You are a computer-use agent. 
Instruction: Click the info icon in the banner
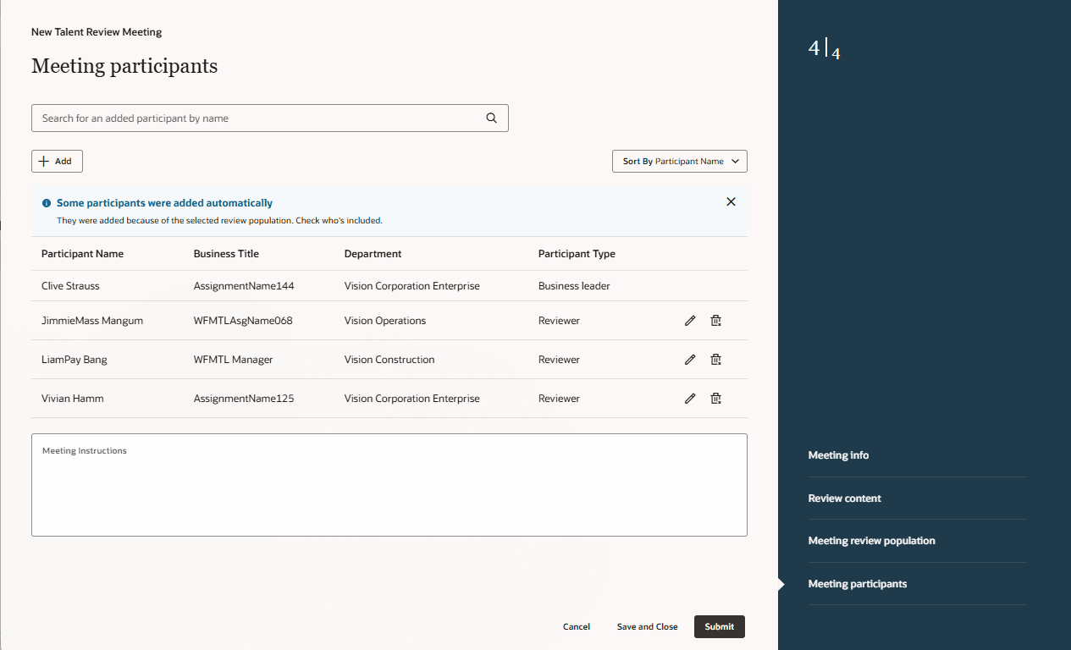[x=47, y=203]
